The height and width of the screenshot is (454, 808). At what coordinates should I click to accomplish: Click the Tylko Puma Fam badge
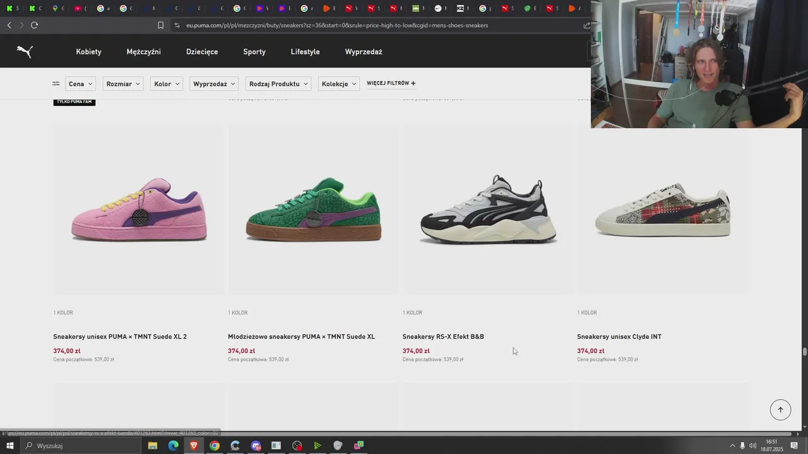pos(74,102)
